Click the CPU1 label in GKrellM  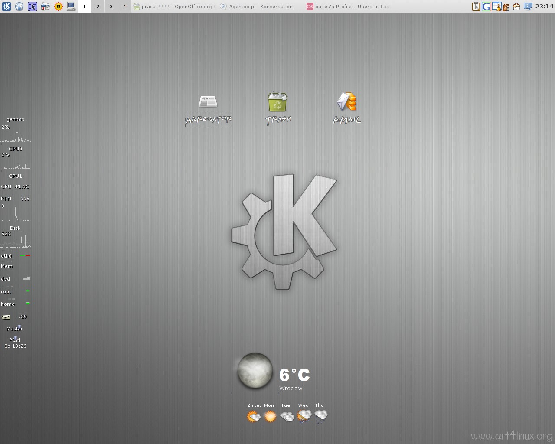coord(16,176)
